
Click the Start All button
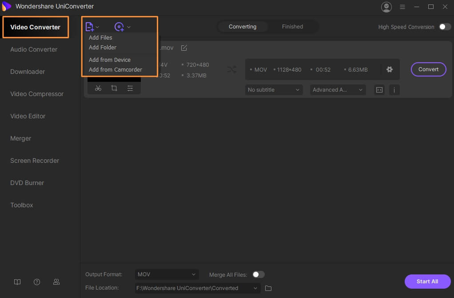(427, 282)
